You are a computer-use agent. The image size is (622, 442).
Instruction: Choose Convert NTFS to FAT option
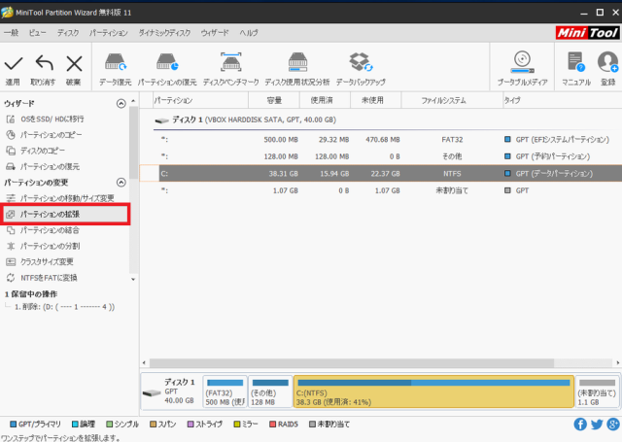pos(41,278)
